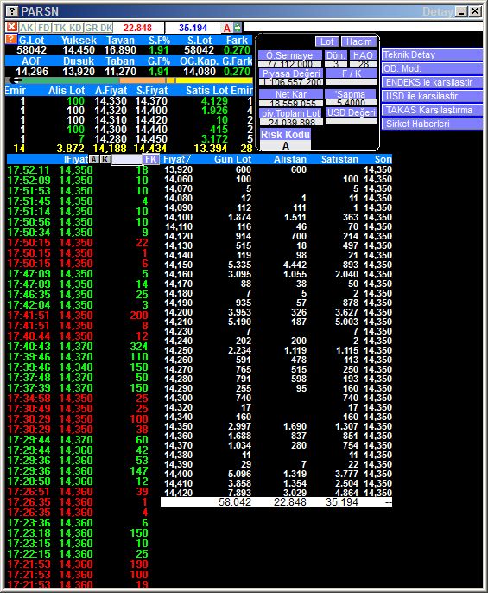Open Sirket Haberleri company news

click(433, 124)
